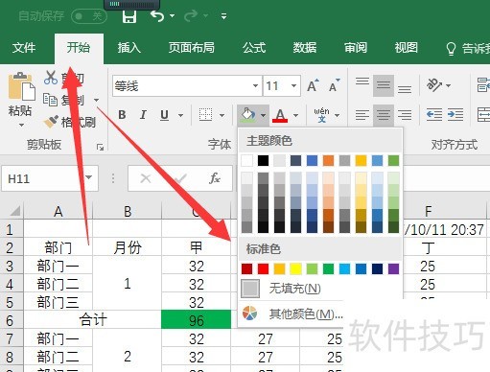Open the 文件 (File) tab
The image size is (490, 372).
pos(24,48)
